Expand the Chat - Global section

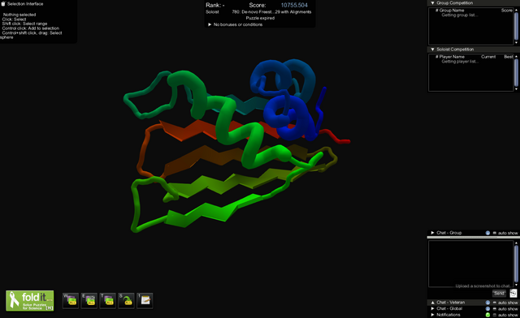[x=432, y=308]
